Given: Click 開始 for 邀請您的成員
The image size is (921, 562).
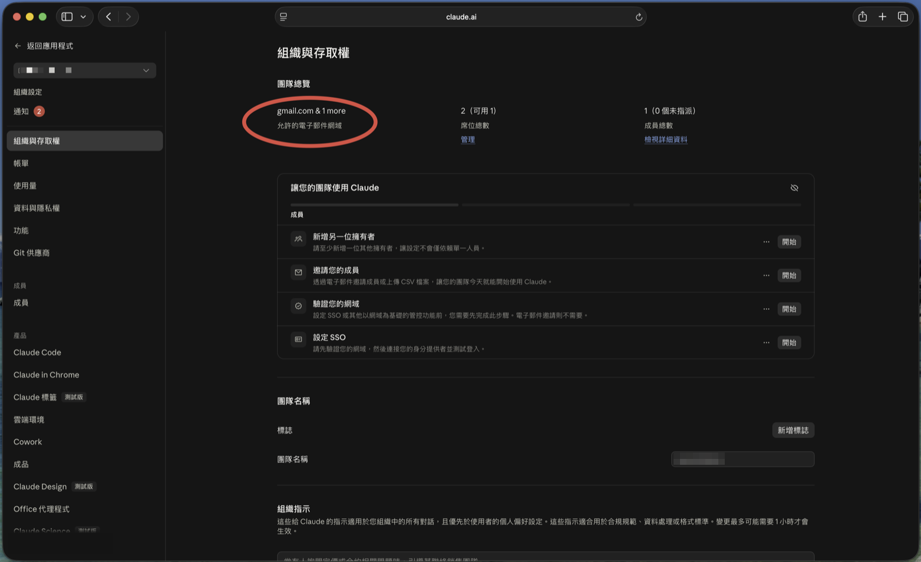Looking at the screenshot, I should [789, 276].
